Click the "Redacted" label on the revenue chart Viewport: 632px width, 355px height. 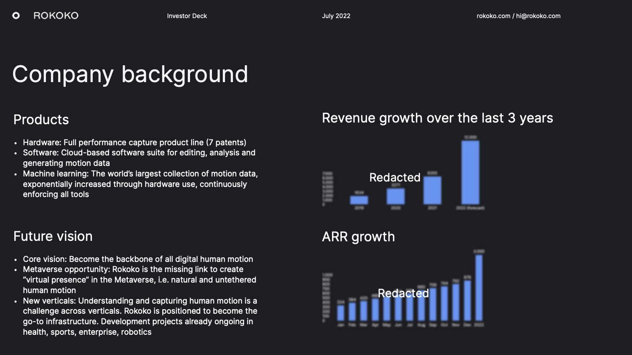(x=395, y=177)
